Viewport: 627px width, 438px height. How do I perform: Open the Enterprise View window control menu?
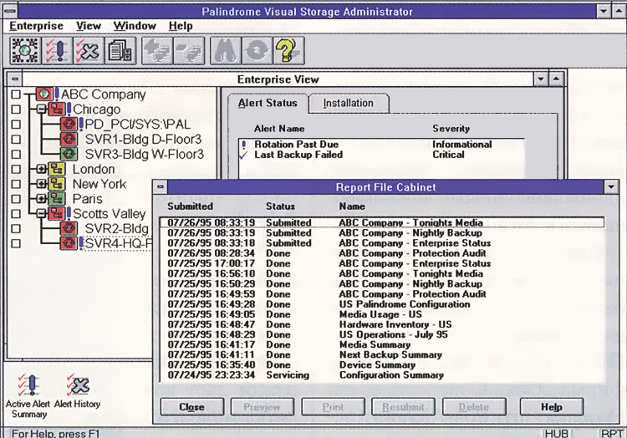coord(15,79)
